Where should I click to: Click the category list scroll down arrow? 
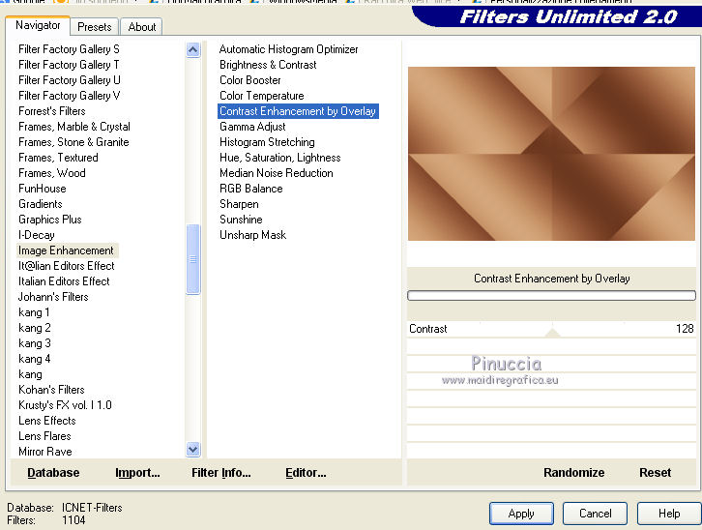point(193,449)
